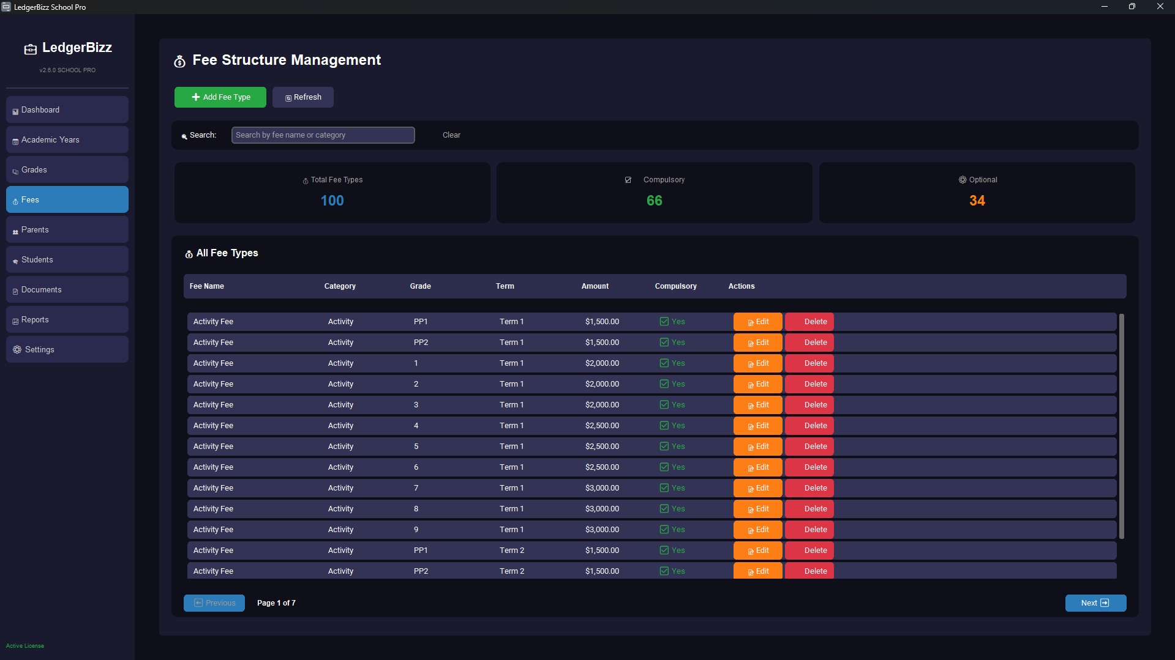Open the Students sidebar page

click(x=67, y=260)
